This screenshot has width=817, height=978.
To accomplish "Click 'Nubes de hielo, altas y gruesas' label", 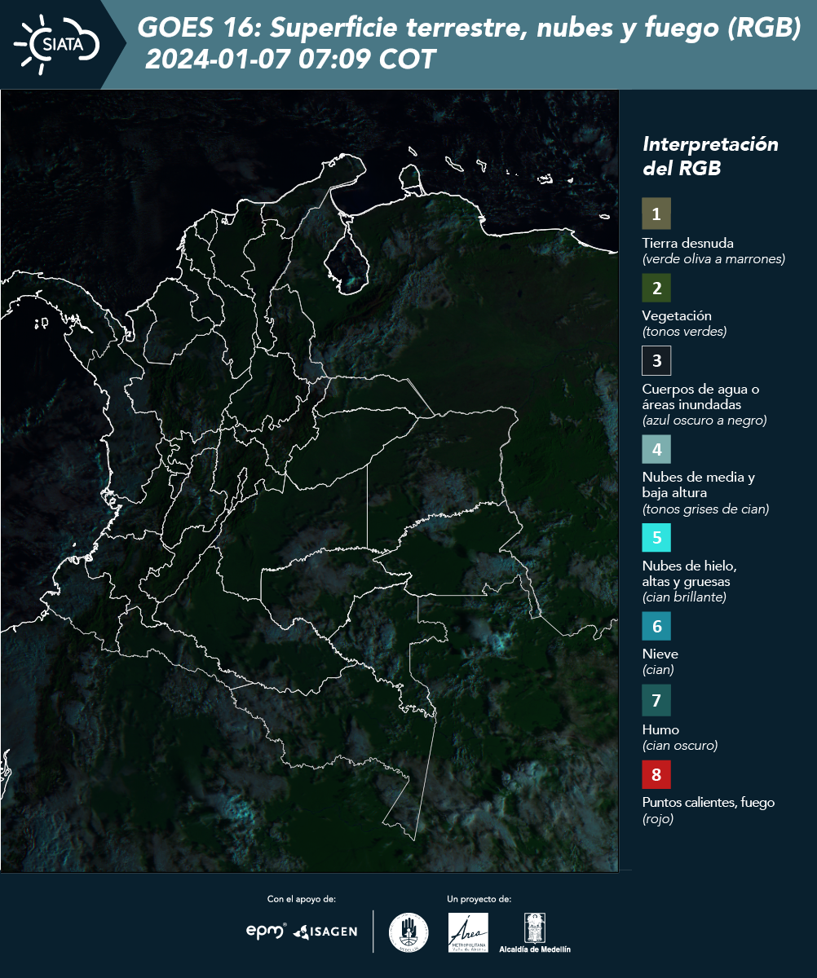I will (690, 574).
